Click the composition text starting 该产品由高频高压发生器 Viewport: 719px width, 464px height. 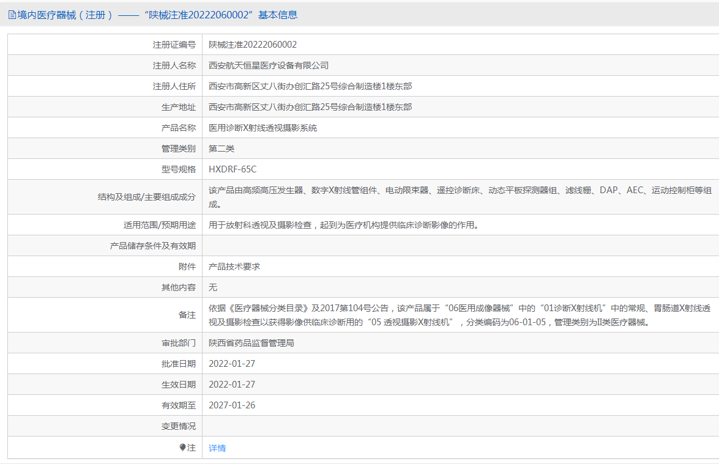[460, 197]
